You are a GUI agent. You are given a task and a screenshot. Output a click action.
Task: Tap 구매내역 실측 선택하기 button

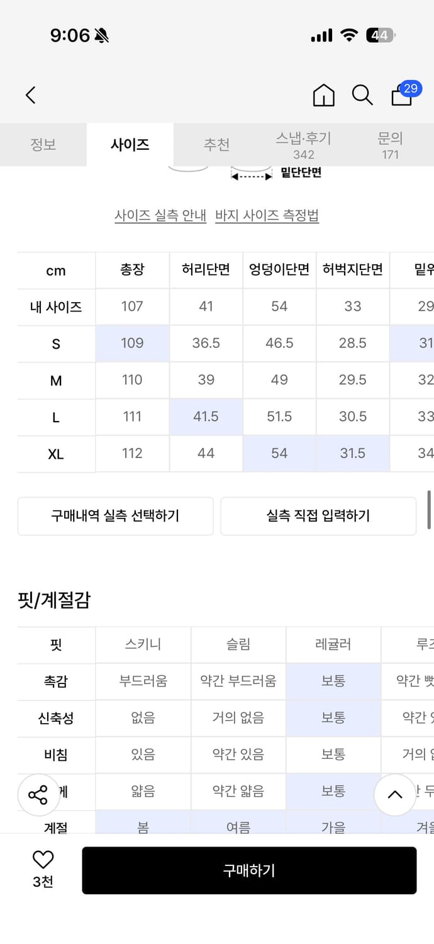[x=115, y=516]
